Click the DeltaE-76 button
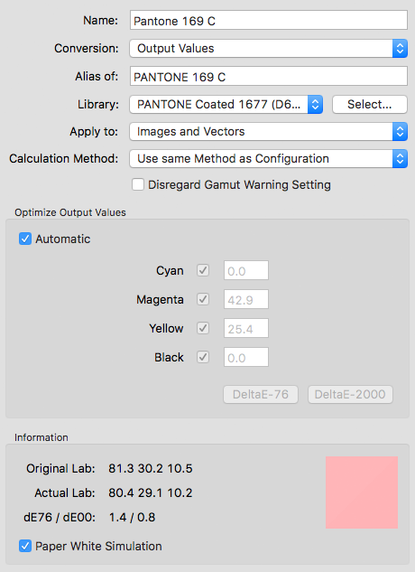415x572 pixels. (x=261, y=394)
